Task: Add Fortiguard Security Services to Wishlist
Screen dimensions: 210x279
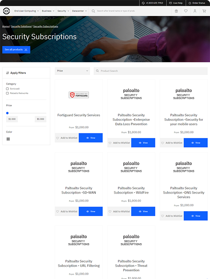Action: [x=67, y=138]
